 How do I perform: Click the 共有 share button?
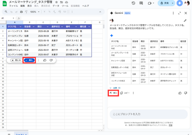point(164,3)
